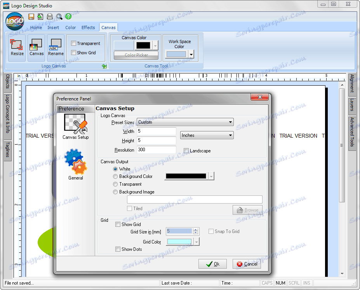This screenshot has height=290, width=360.
Task: Select General gears icon in Preference sidebar
Action: click(76, 165)
